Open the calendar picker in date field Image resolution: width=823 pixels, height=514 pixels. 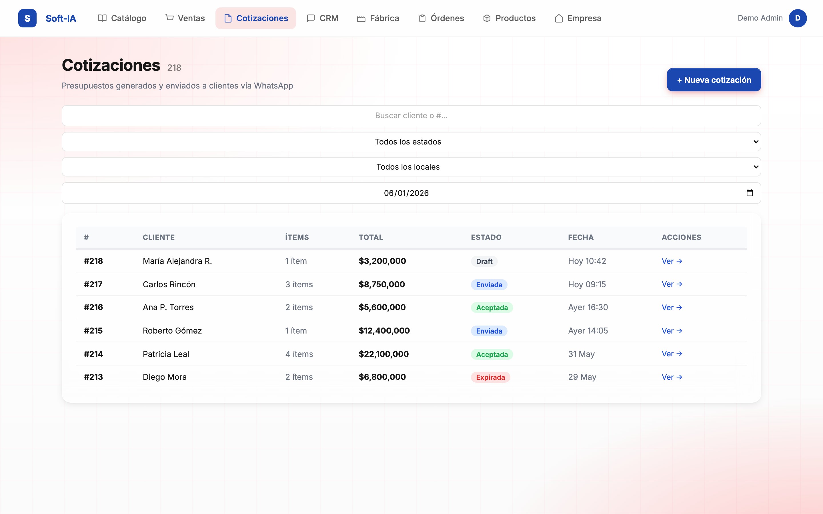(x=750, y=193)
